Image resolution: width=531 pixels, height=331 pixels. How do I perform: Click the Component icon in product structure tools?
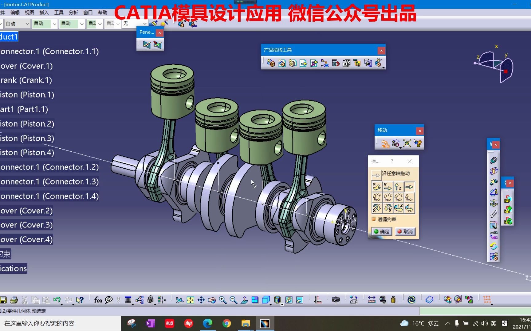tap(271, 63)
